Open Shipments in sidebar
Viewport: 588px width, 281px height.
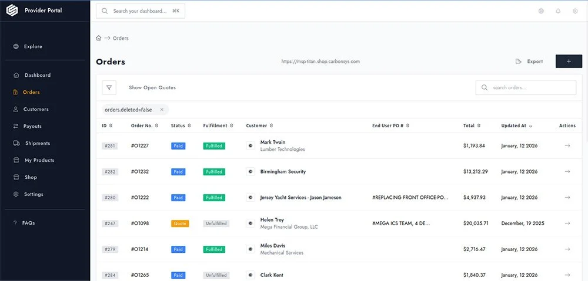pos(32,143)
